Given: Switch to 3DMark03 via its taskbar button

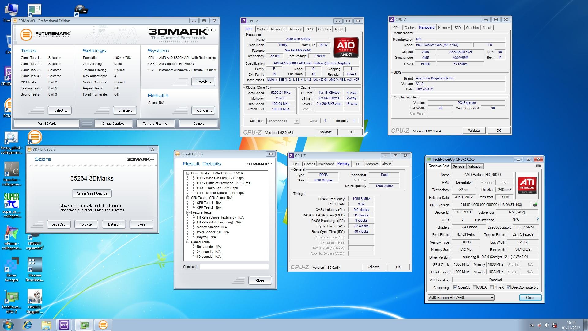Looking at the screenshot, I should [x=103, y=325].
